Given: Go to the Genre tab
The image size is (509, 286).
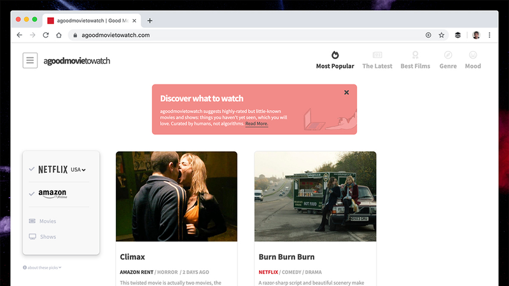Looking at the screenshot, I should pos(448,66).
